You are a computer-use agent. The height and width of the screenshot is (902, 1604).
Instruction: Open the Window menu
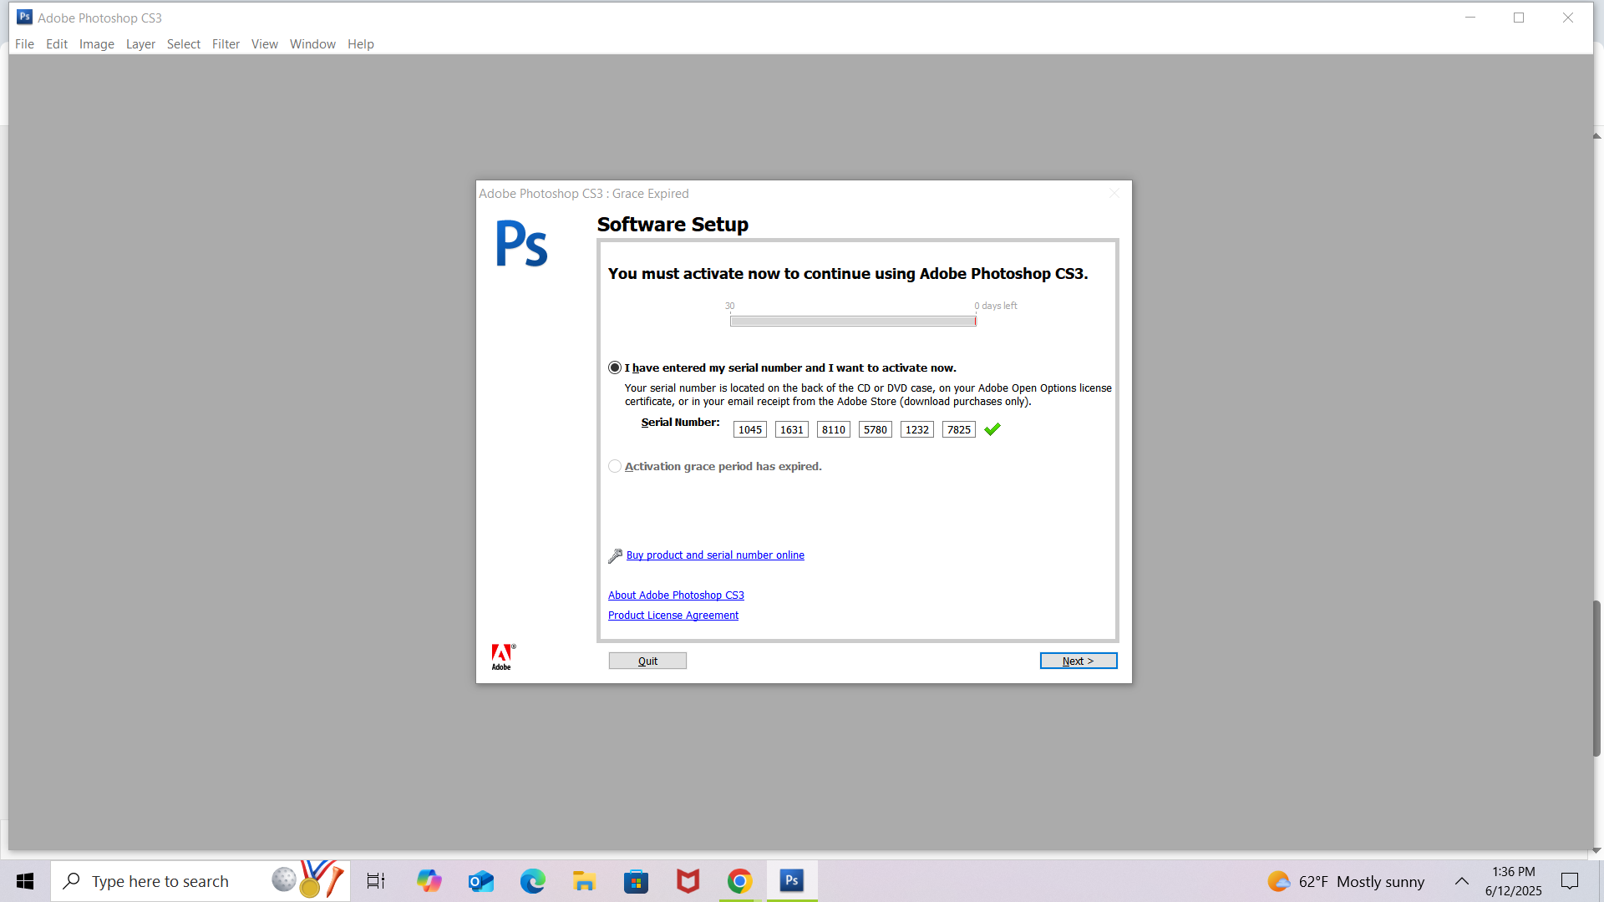pyautogui.click(x=312, y=44)
